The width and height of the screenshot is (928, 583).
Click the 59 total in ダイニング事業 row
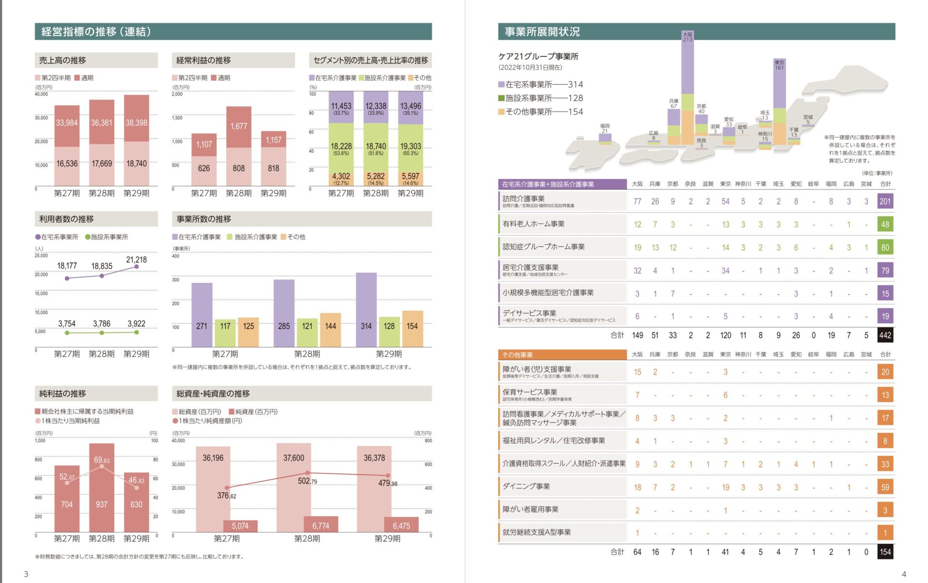pos(885,487)
